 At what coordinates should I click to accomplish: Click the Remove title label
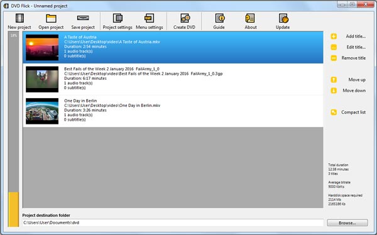coord(353,58)
